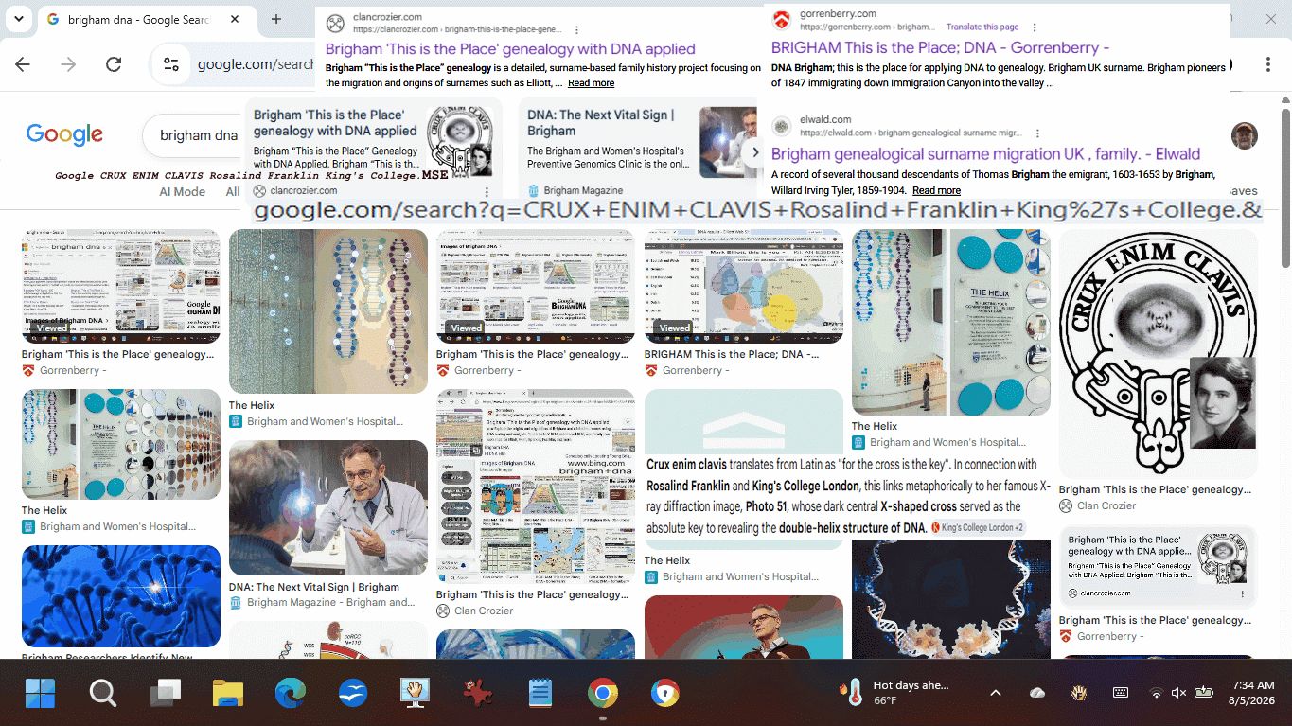Open the options menu for the gorrenberry.com result
This screenshot has width=1292, height=726.
1034,27
